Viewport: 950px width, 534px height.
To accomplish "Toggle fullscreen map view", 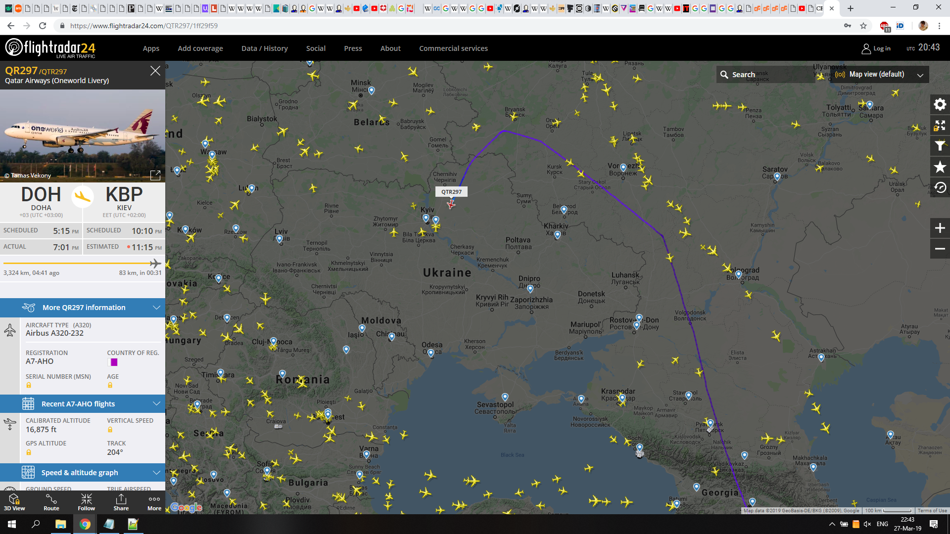I will coord(940,125).
